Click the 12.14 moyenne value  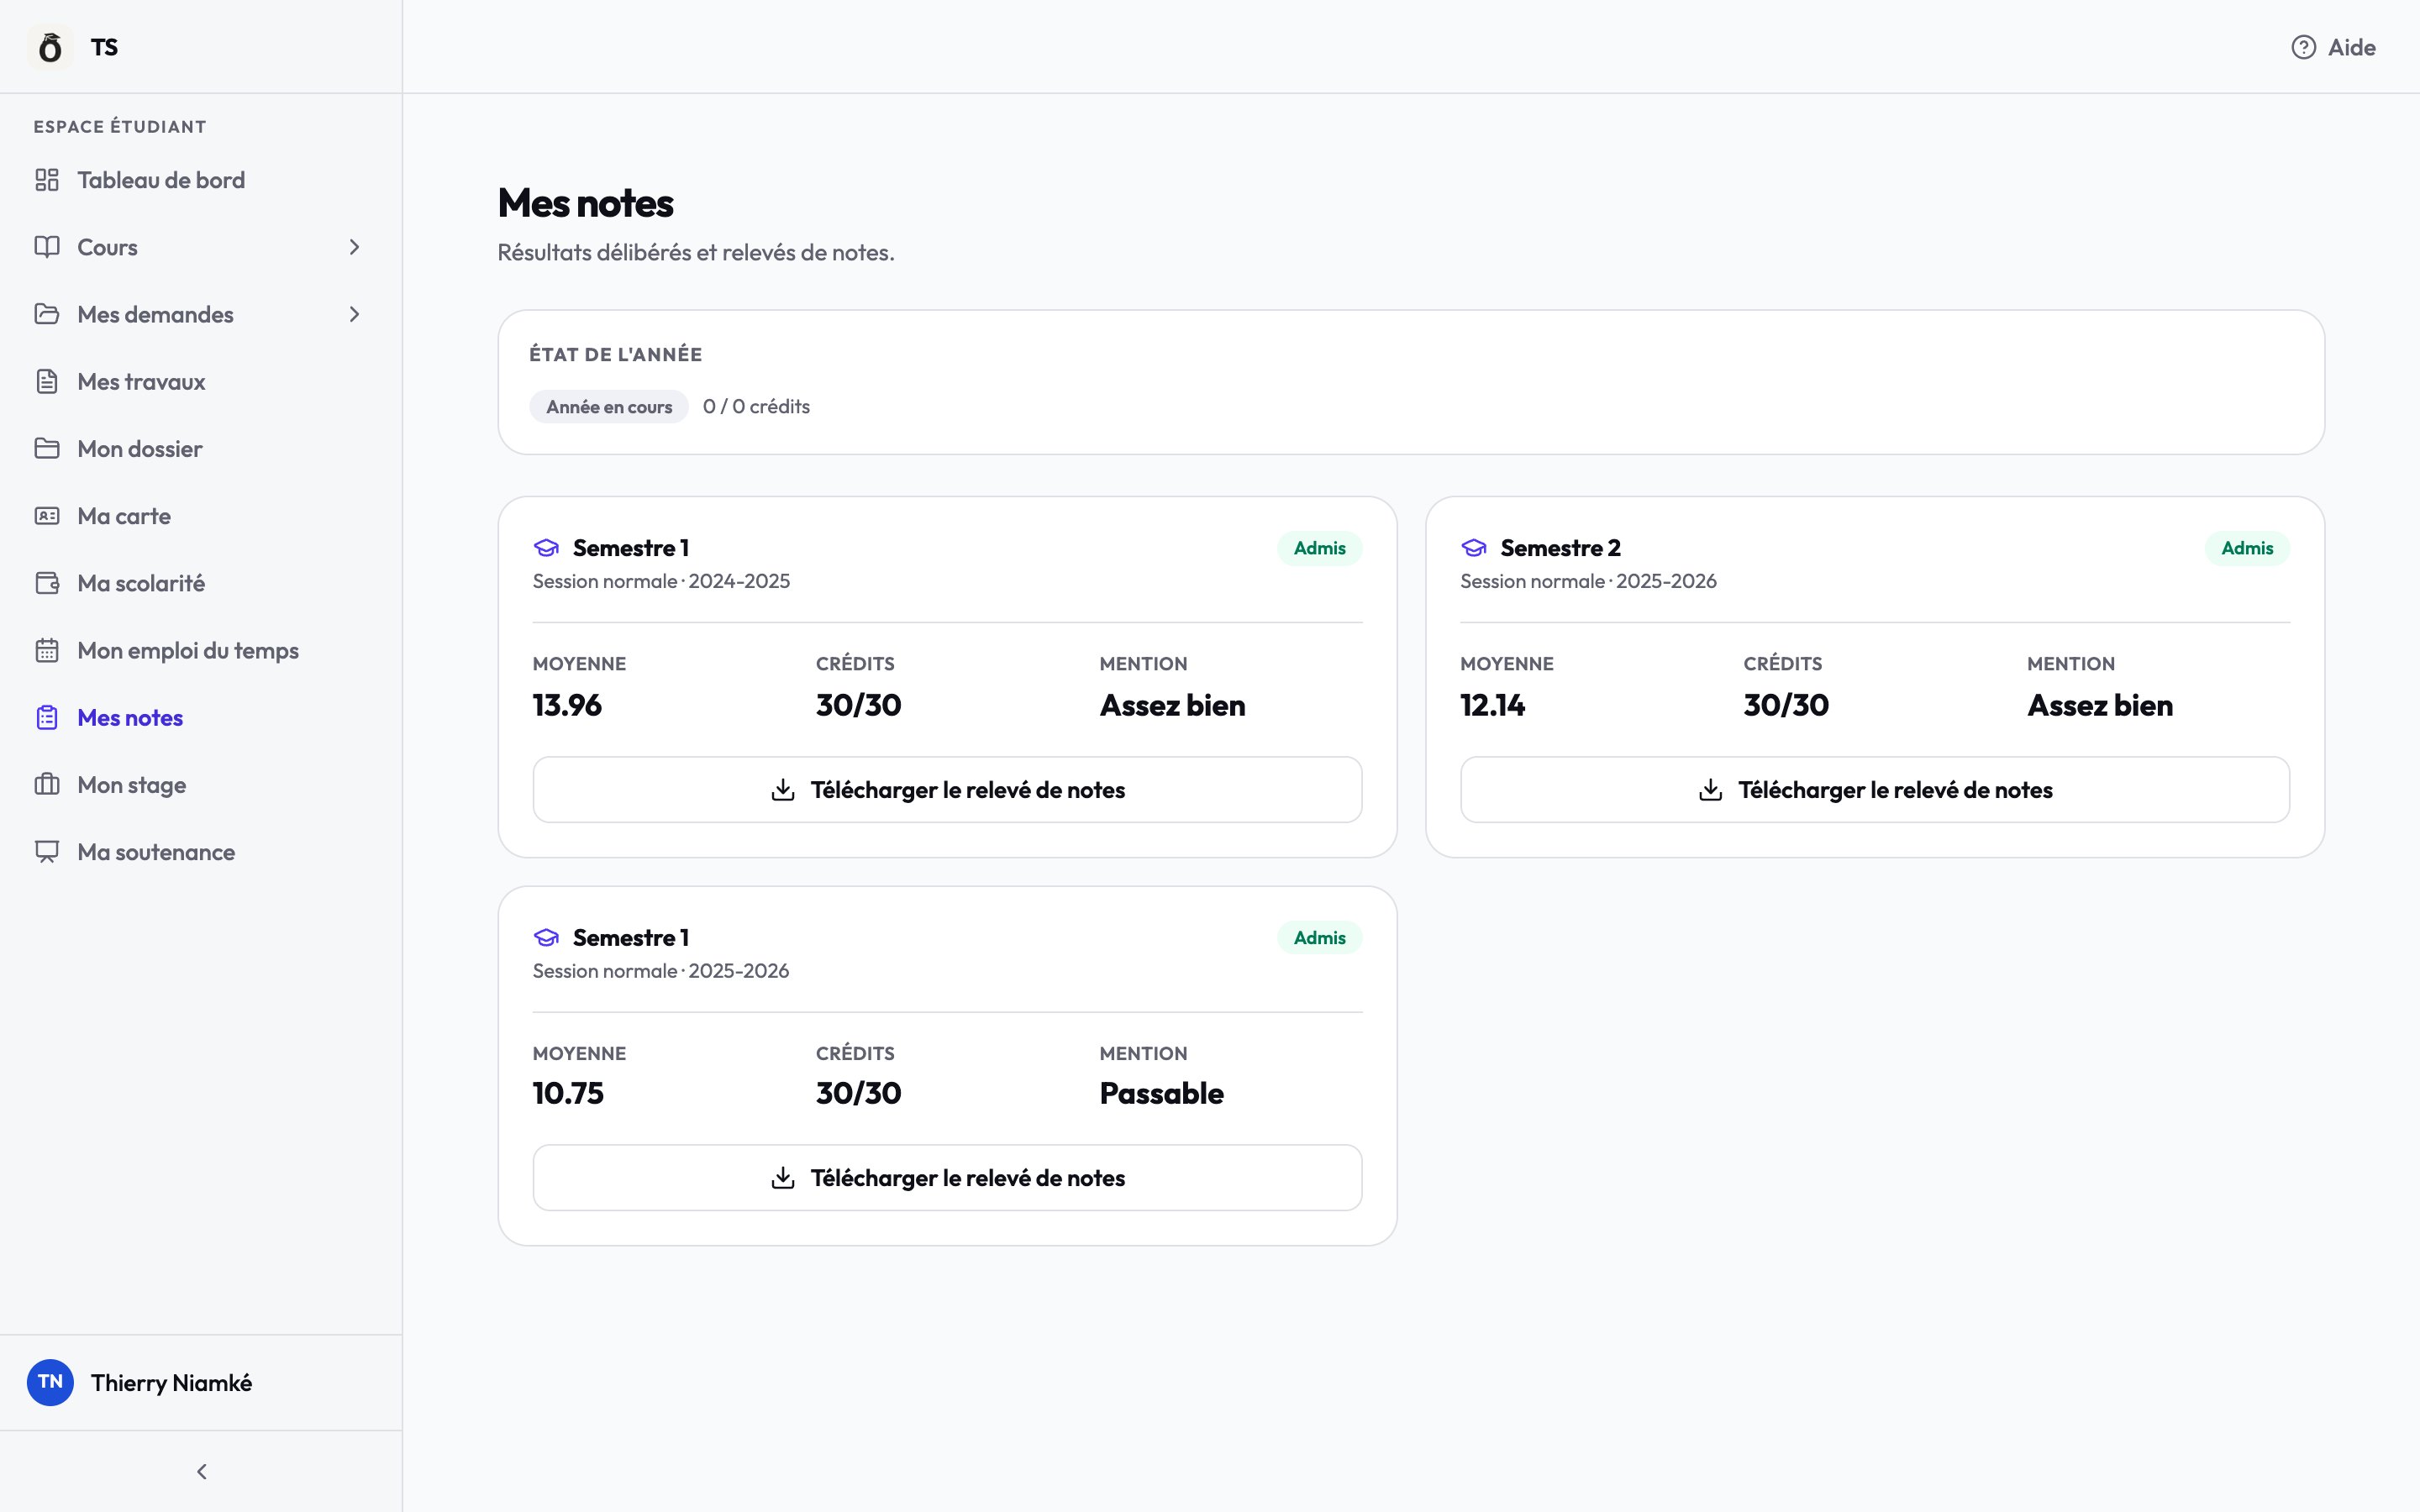(x=1493, y=705)
